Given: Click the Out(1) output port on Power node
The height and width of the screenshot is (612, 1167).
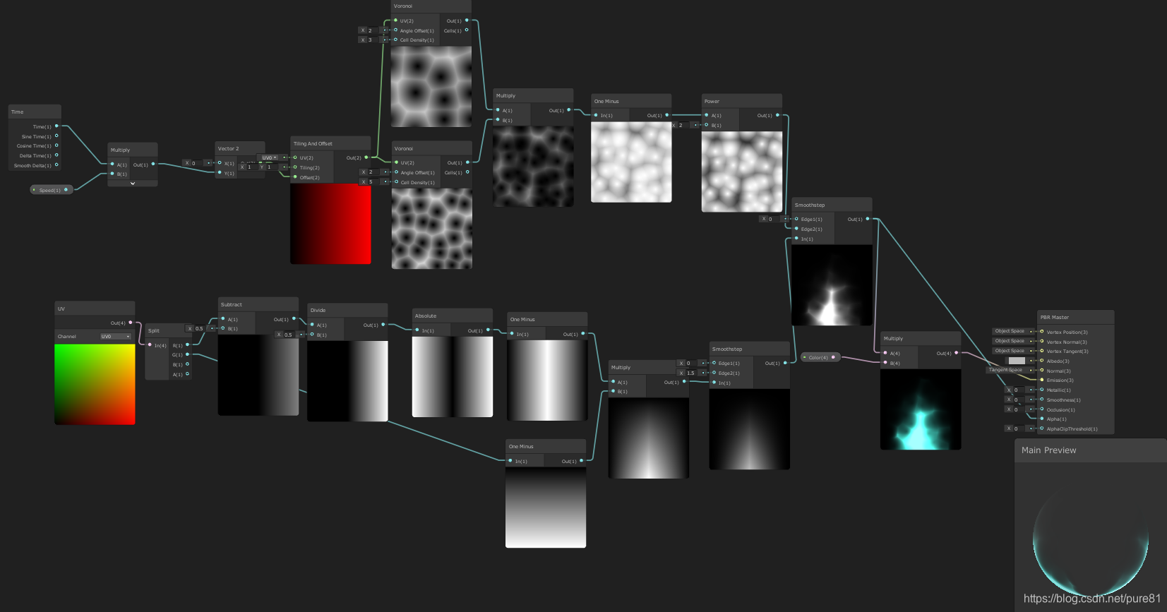Looking at the screenshot, I should [x=777, y=115].
